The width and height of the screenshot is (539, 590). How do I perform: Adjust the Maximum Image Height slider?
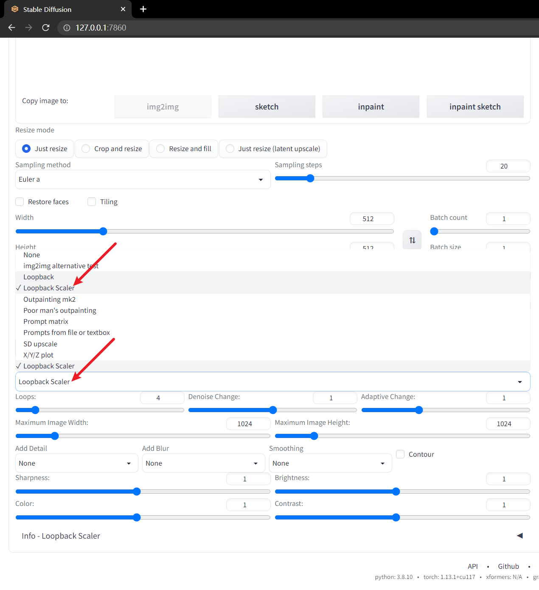click(x=402, y=436)
